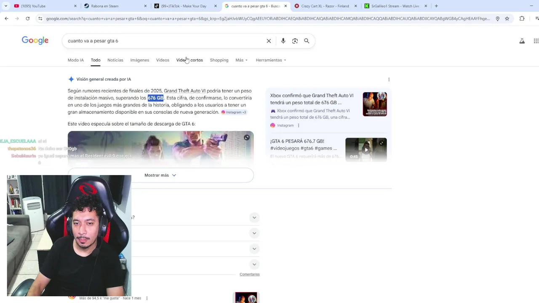Click into the Google search input field
The image size is (539, 303).
click(x=164, y=41)
